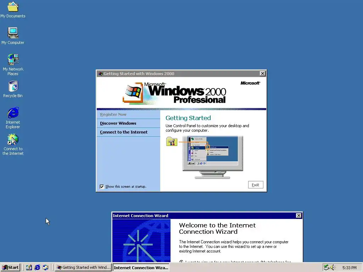Uncheck Show this screen at startup

(102, 187)
